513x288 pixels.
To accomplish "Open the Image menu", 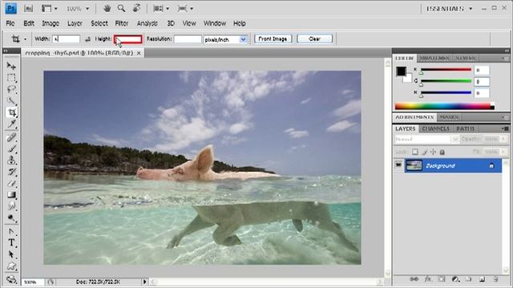I will (50, 23).
